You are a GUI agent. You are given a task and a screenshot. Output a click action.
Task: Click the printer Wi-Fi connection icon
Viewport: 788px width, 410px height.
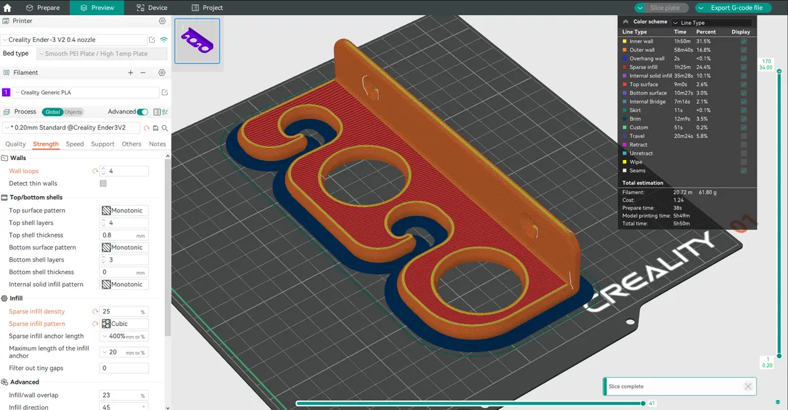[x=164, y=40]
